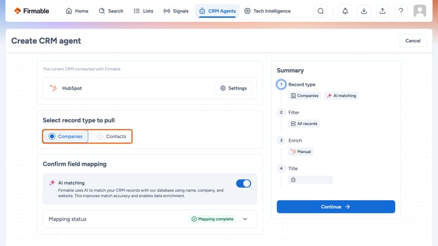Click the Tech Intelligence chip icon
The image size is (438, 246).
[247, 11]
